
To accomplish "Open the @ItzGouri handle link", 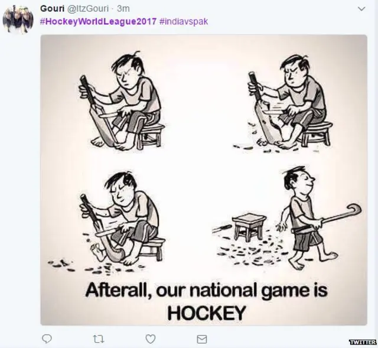I will coord(88,8).
